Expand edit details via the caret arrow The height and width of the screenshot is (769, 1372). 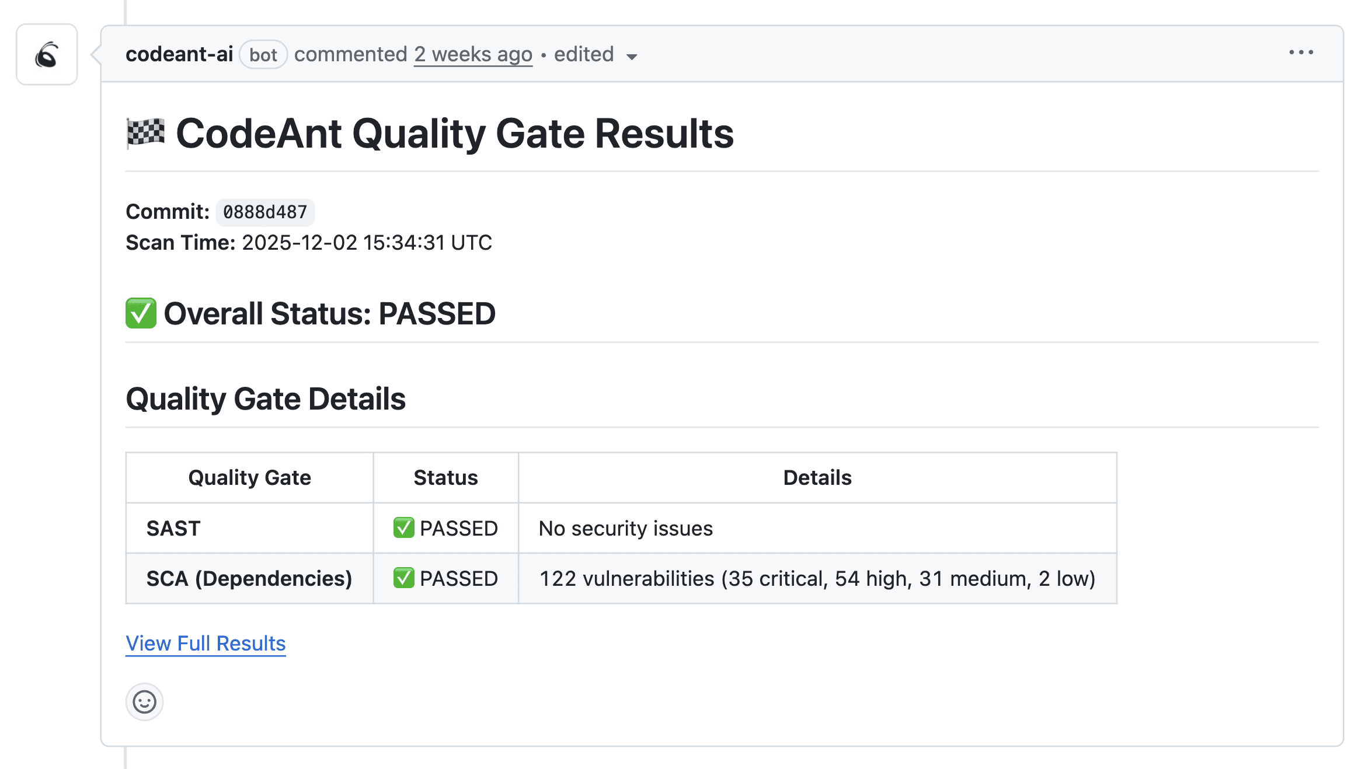(x=633, y=57)
